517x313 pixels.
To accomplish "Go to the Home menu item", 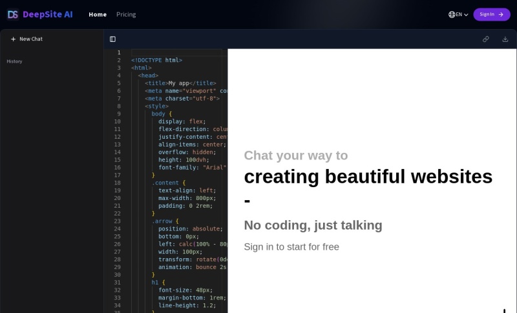I will click(x=98, y=14).
